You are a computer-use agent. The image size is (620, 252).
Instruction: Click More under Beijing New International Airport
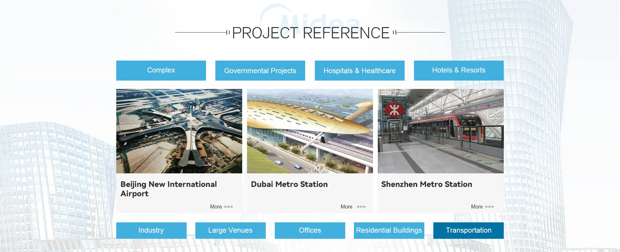(221, 207)
